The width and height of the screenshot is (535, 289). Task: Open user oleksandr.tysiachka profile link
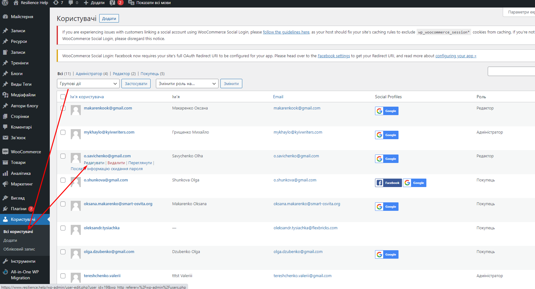click(102, 228)
